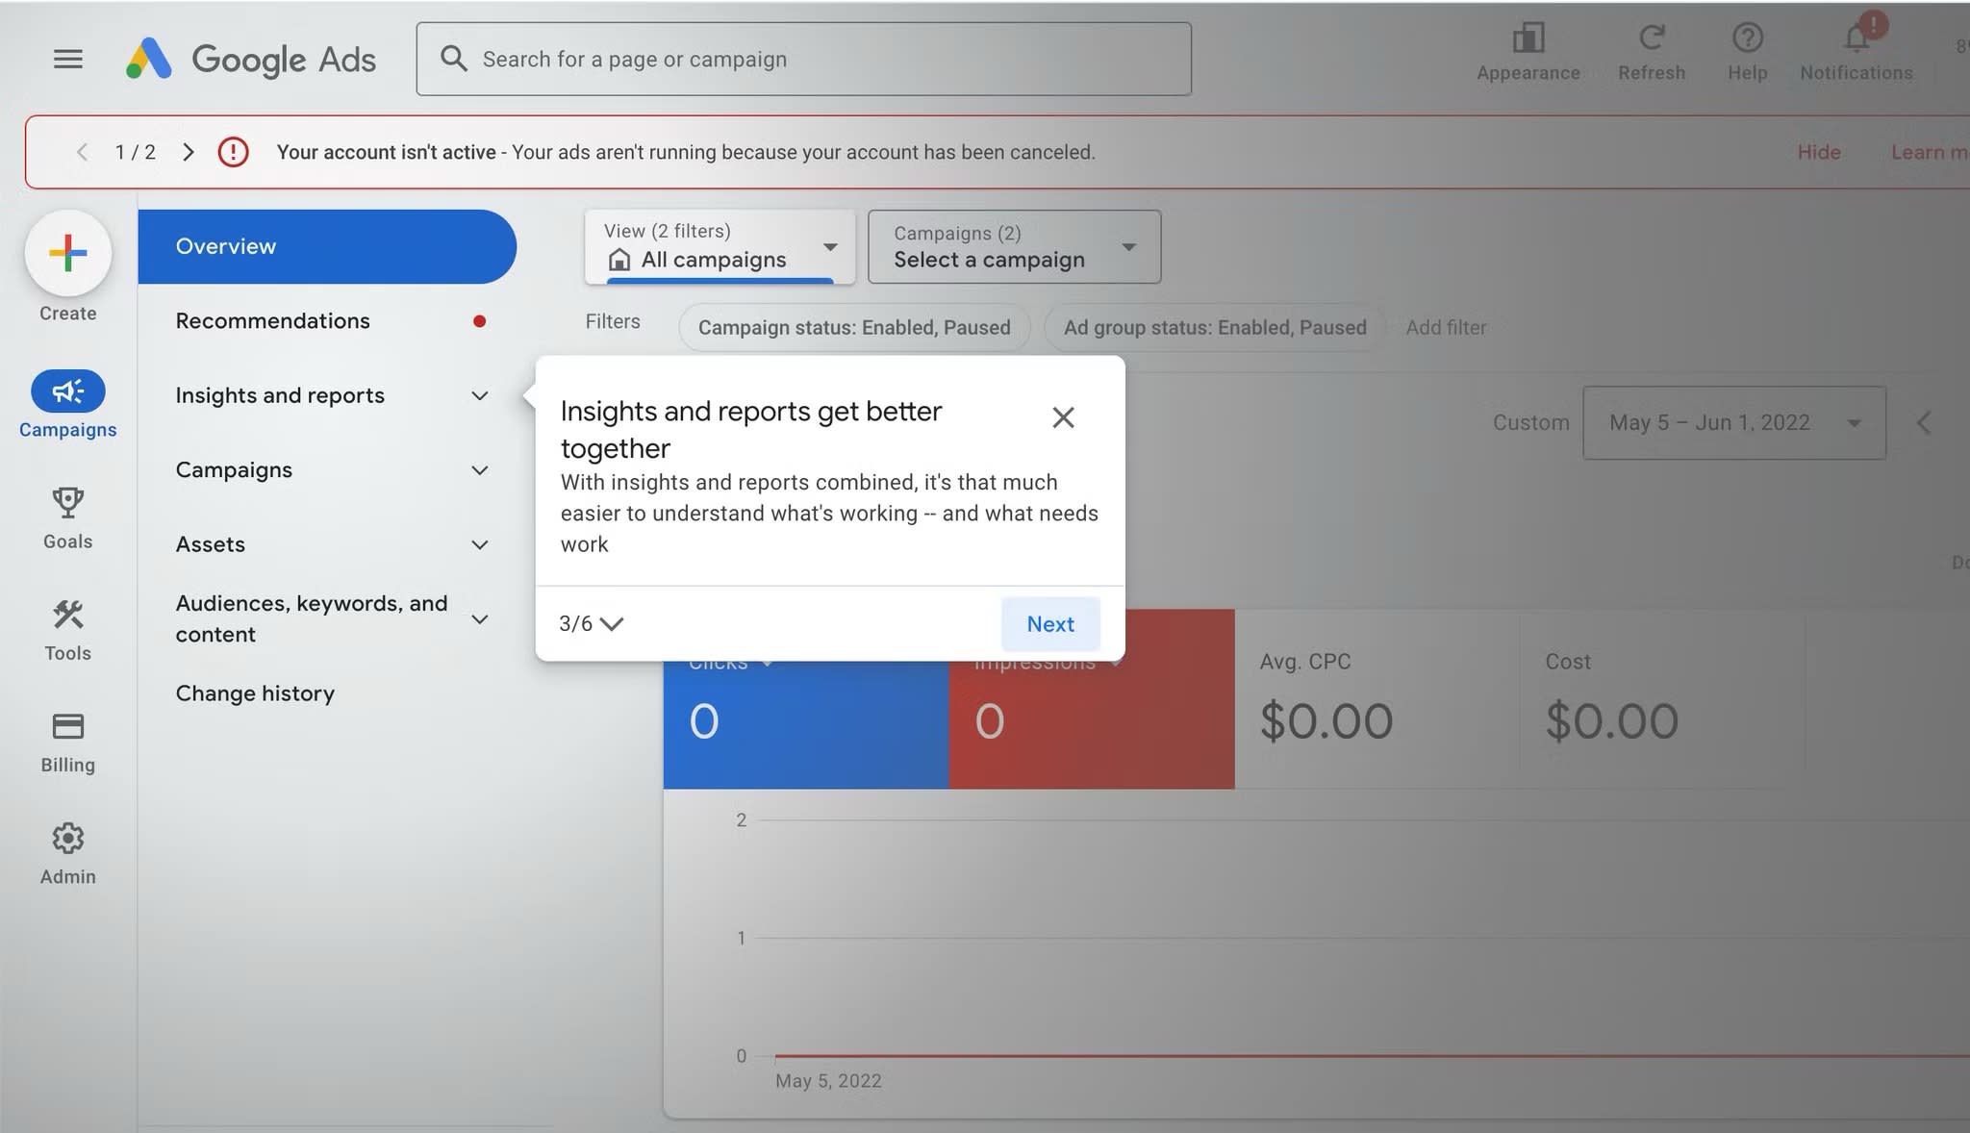Open Goals trophy icon in sidebar
1970x1133 pixels.
[x=67, y=503]
